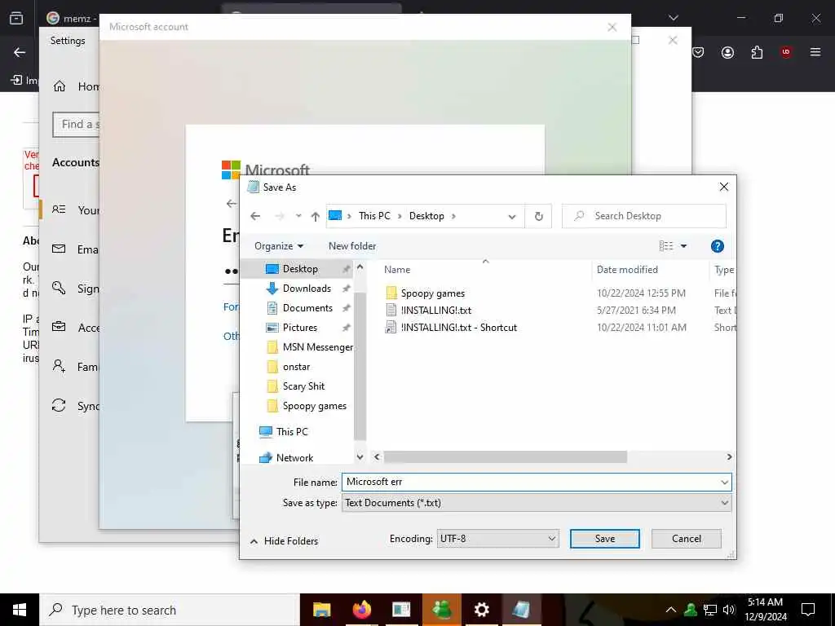
Task: Click This PC in address breadcrumb
Action: point(374,216)
